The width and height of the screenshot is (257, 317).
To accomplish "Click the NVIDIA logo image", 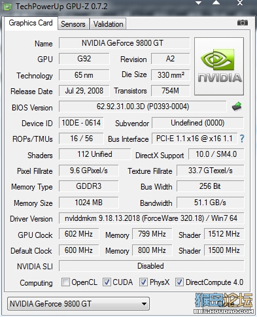I will [219, 66].
